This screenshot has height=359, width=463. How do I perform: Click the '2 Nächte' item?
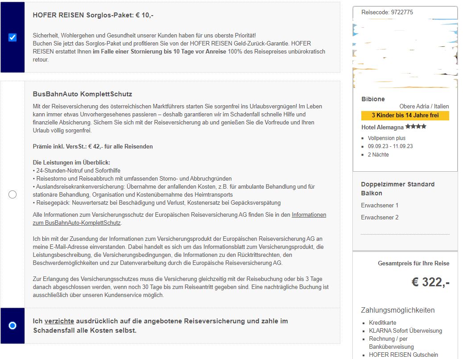(378, 155)
